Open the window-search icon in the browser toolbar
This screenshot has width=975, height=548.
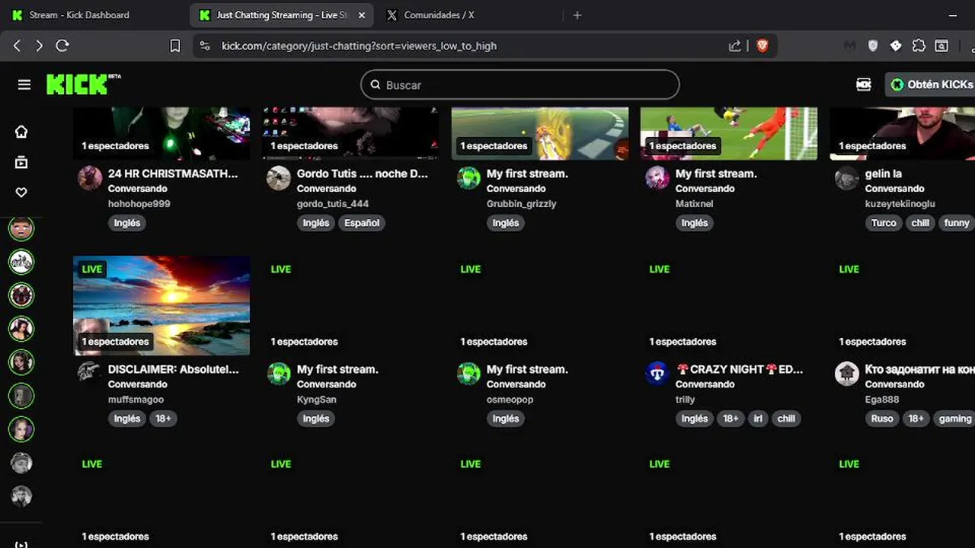(x=942, y=46)
